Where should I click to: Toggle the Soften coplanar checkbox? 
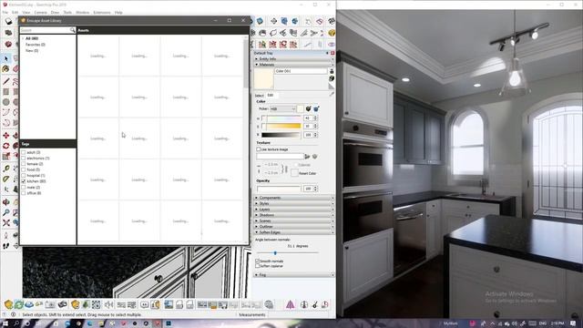pyautogui.click(x=257, y=266)
